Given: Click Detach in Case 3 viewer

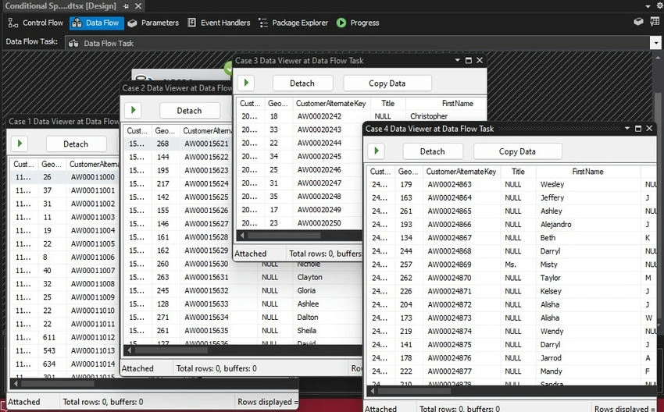Looking at the screenshot, I should coord(302,83).
